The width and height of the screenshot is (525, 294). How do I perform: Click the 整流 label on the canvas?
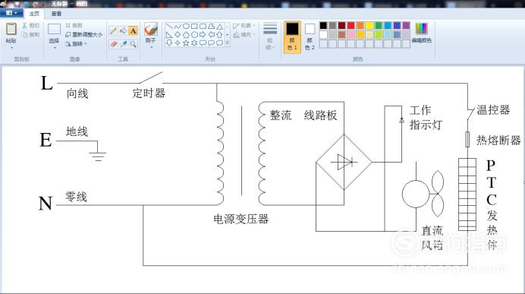[x=281, y=115]
